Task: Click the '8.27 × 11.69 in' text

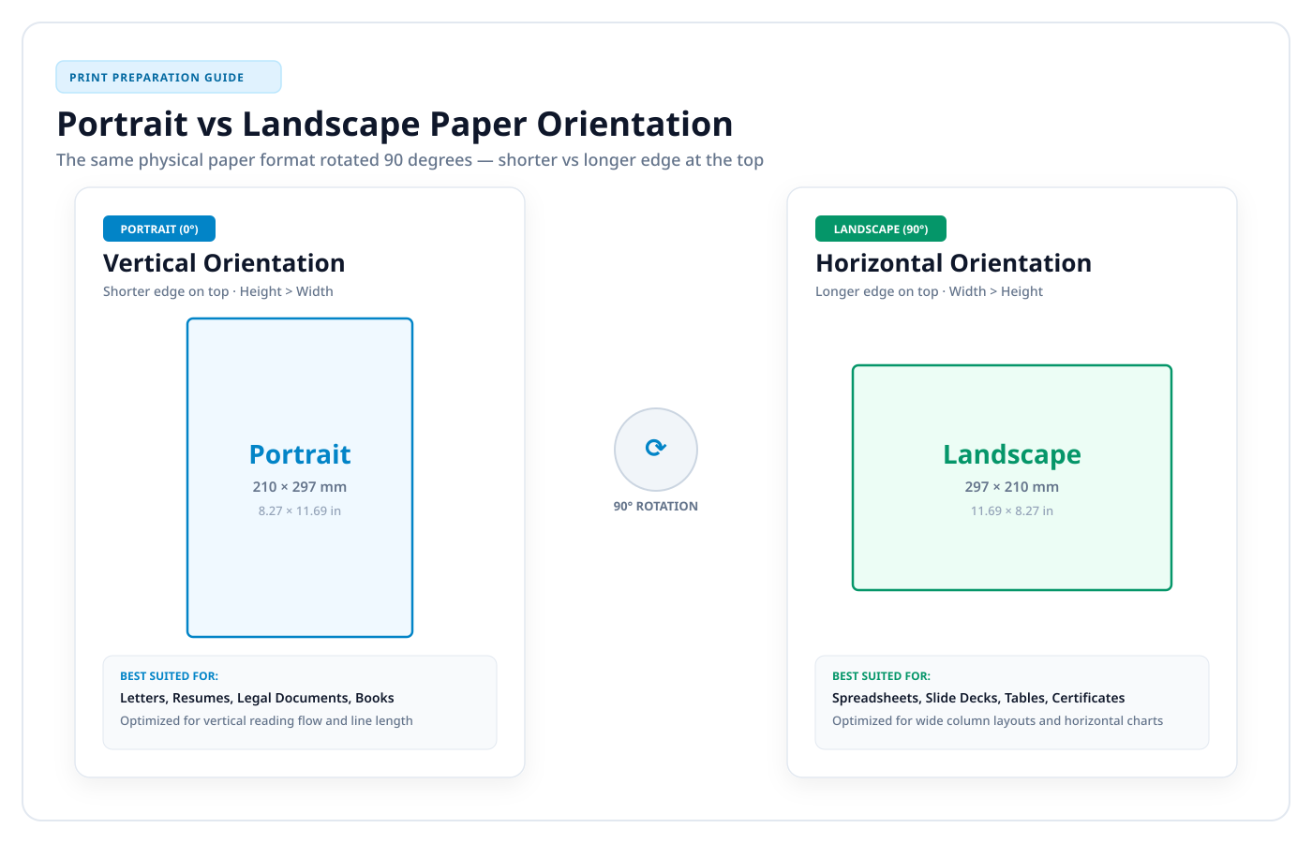Action: (300, 511)
